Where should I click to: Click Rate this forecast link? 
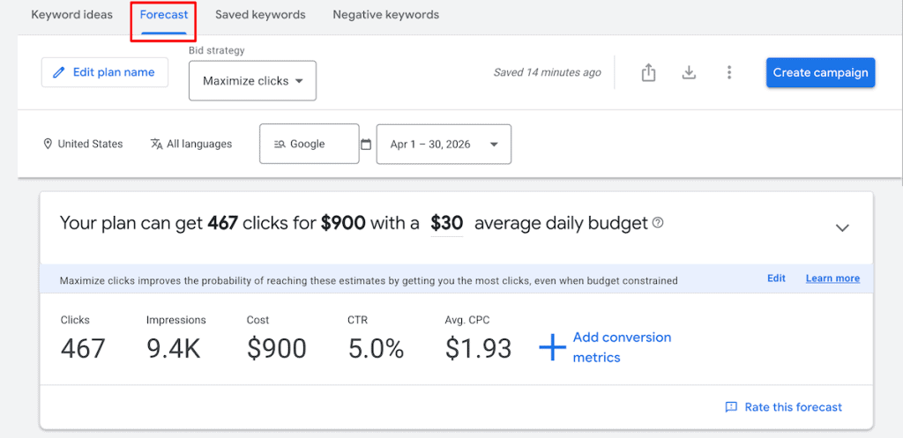pos(793,407)
